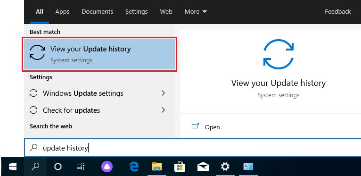Open Microsoft Store from the taskbar
The image size is (361, 176).
tap(180, 167)
